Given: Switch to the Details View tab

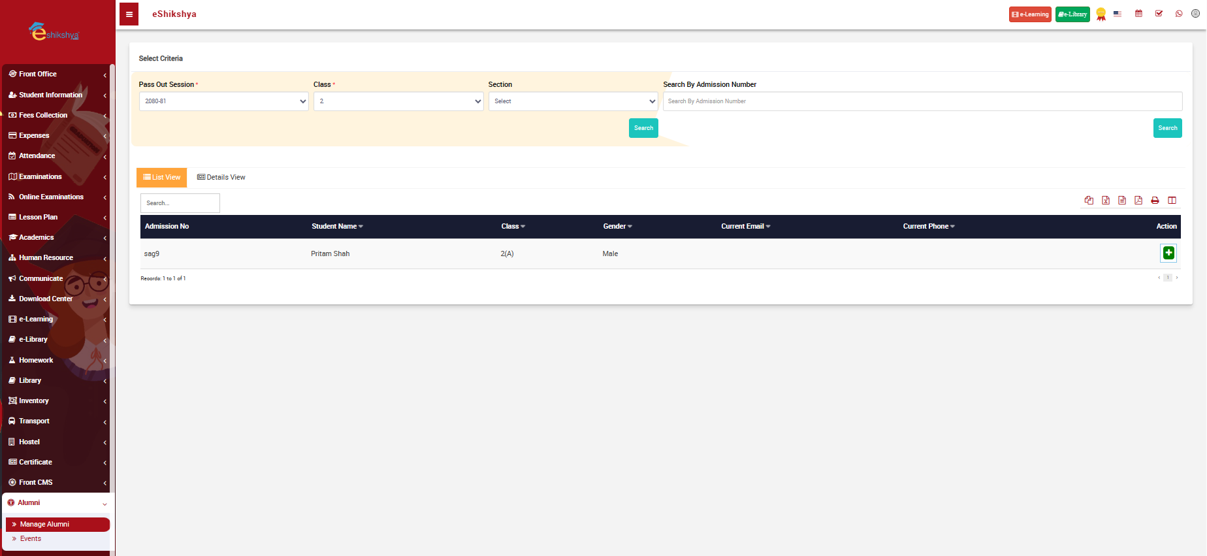Looking at the screenshot, I should (x=221, y=177).
